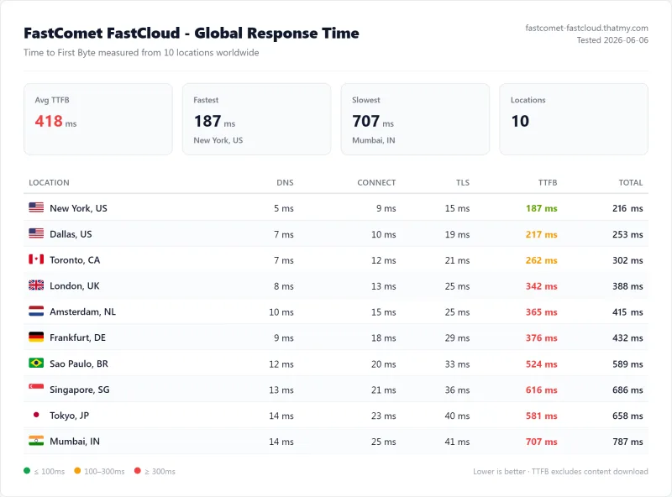Click the Tested 2026-06-06 date text

click(612, 39)
